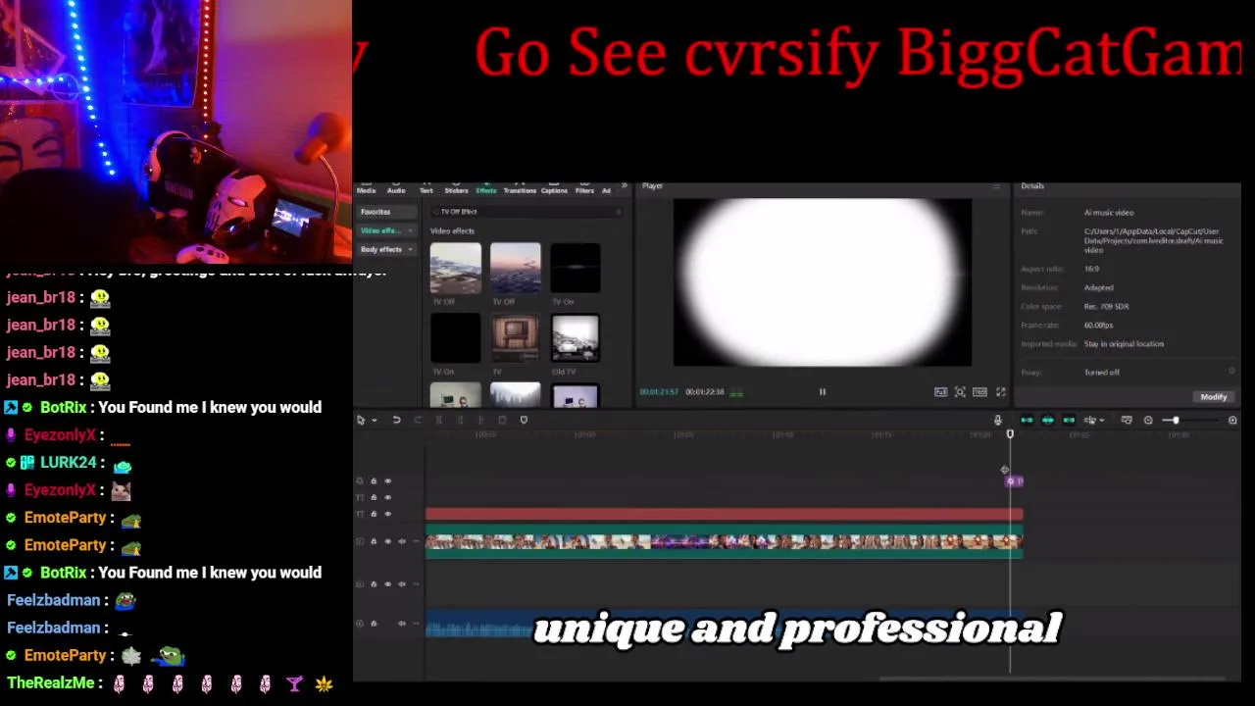This screenshot has height=706, width=1255.
Task: Open the Audio tab
Action: 396,190
